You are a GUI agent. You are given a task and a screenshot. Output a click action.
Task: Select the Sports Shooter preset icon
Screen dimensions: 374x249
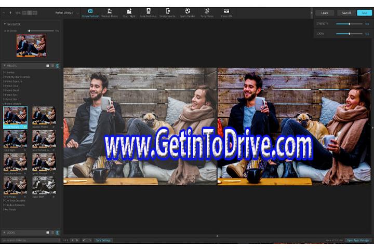point(188,13)
